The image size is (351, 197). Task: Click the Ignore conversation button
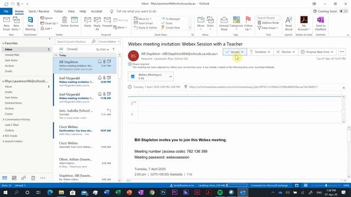point(47,18)
